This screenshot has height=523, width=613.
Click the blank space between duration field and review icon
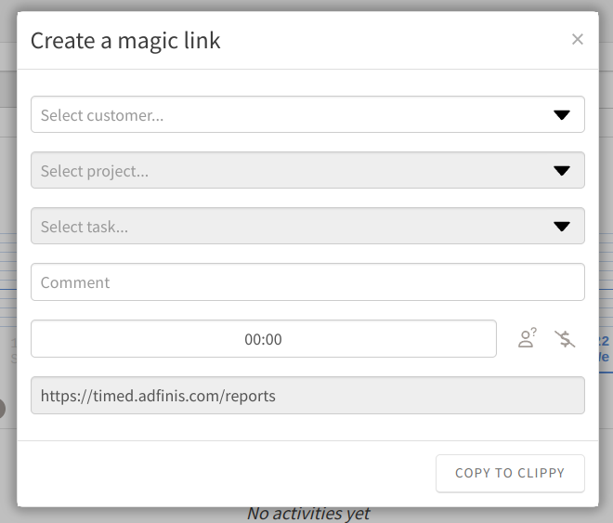click(506, 338)
